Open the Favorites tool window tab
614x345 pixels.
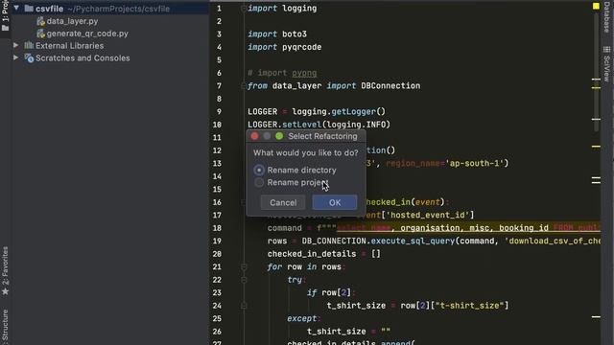coord(5,270)
